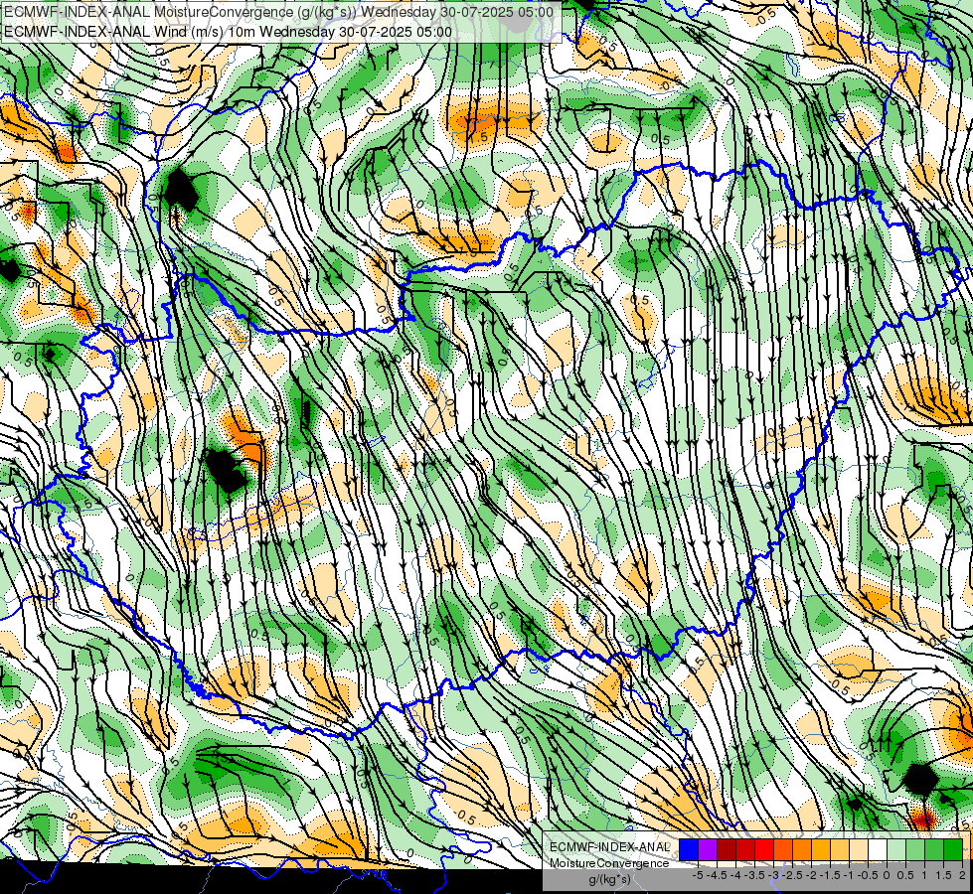Choose the red-orange swatch between -3 and -2.5

pos(783,850)
